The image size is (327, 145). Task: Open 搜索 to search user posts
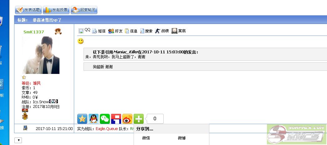[146, 31]
